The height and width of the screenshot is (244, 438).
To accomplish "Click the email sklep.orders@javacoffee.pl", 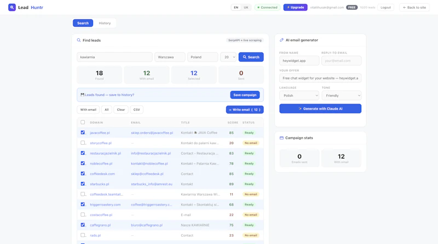I will point(152,133).
